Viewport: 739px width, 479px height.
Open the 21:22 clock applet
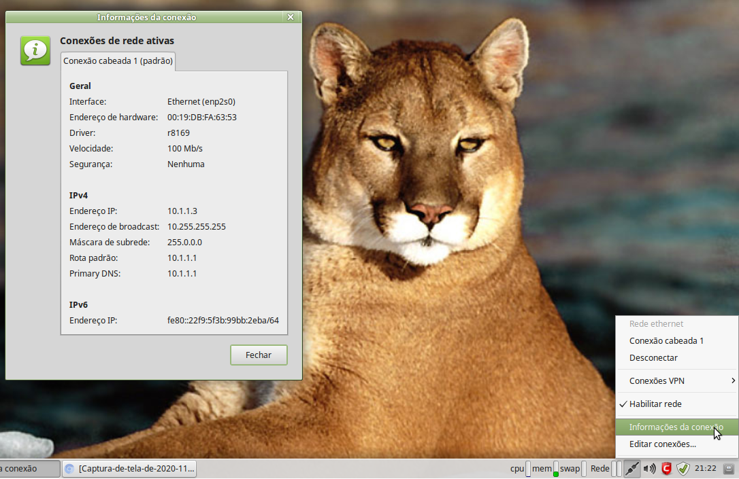706,469
